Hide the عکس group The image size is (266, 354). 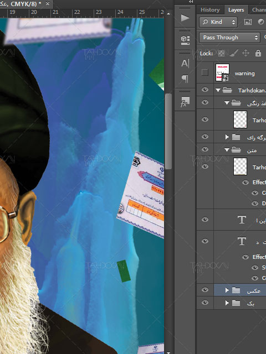tap(205, 290)
